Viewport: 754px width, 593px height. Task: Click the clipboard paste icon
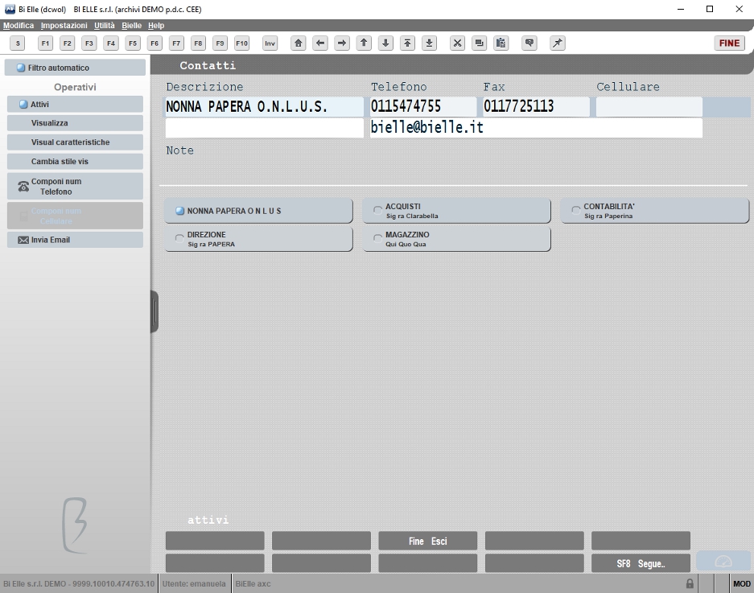tap(501, 43)
